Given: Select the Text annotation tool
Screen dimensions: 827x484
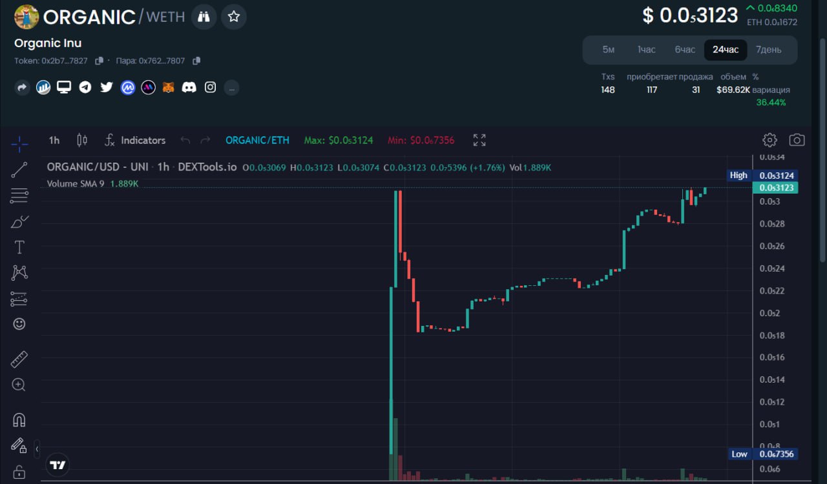Looking at the screenshot, I should [19, 247].
